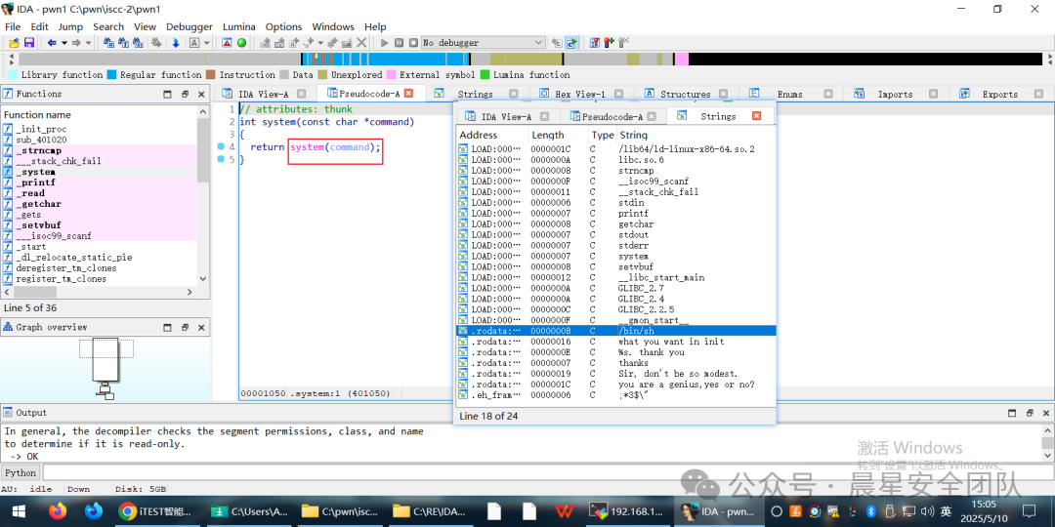Click the red triangle toolbar icon
The width and height of the screenshot is (1055, 527).
pos(227,43)
